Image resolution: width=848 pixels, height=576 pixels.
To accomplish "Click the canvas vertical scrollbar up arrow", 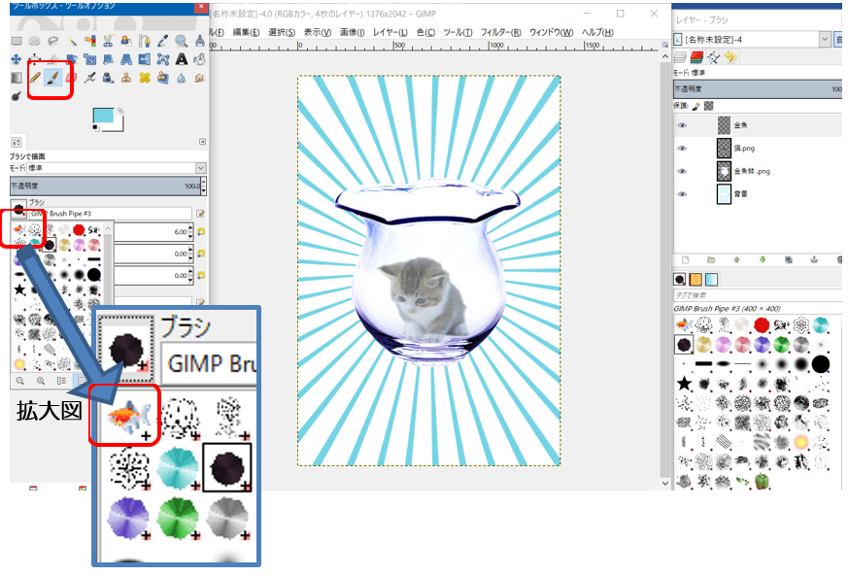I will point(665,55).
